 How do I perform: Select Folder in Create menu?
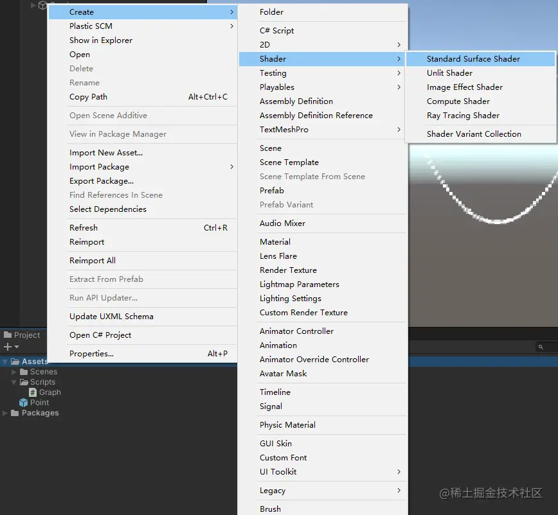click(x=323, y=12)
